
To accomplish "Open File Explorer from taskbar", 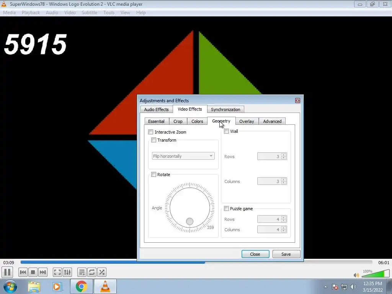I will coord(34,286).
